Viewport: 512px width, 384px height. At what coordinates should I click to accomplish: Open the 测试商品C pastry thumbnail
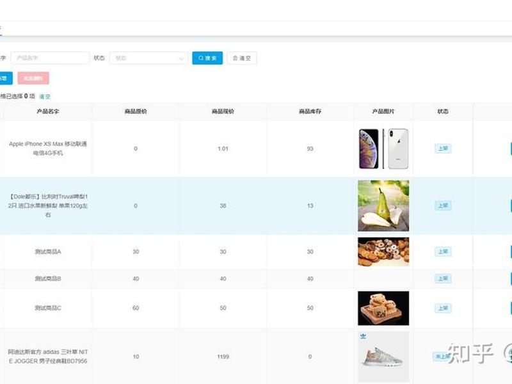pos(383,308)
